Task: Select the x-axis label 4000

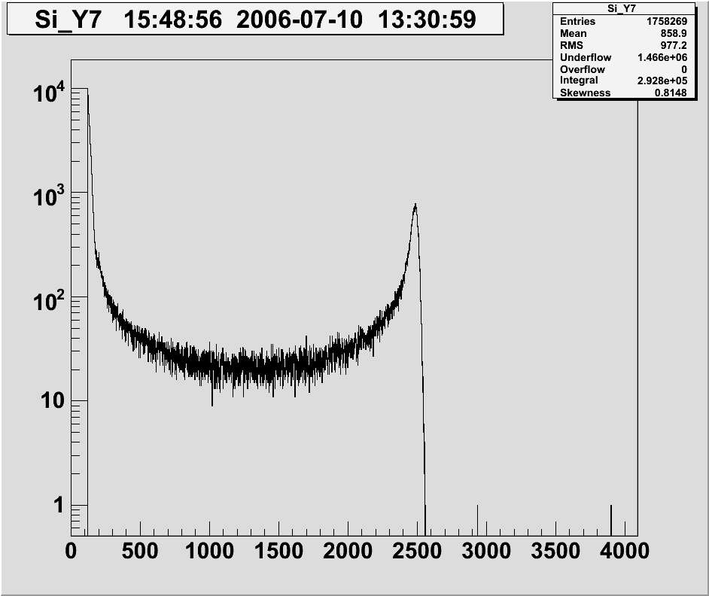Action: pyautogui.click(x=624, y=552)
